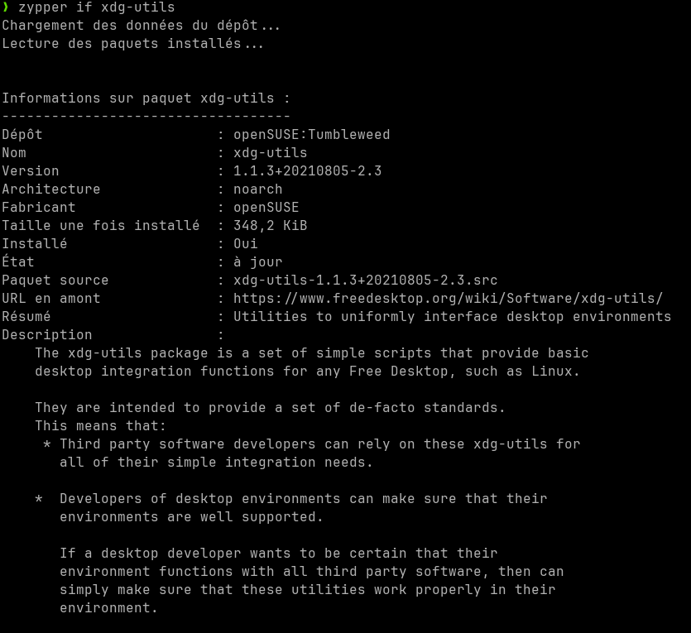Click the asterisk bullet before "Third party"
This screenshot has height=633, width=691.
(x=47, y=445)
